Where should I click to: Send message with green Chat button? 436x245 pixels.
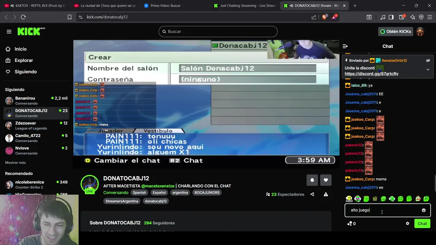(422, 224)
